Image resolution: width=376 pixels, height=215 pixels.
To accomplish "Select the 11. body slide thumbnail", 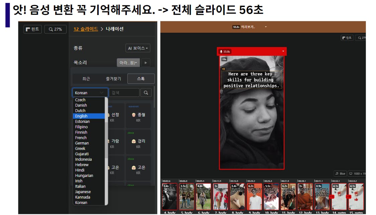I will (x=288, y=197).
